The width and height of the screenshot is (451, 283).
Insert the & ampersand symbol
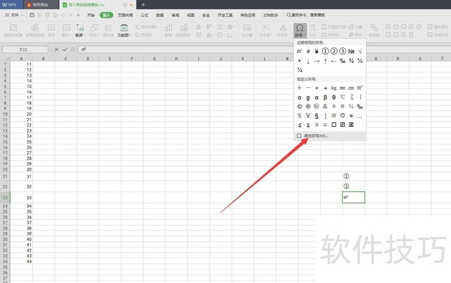[x=325, y=107]
